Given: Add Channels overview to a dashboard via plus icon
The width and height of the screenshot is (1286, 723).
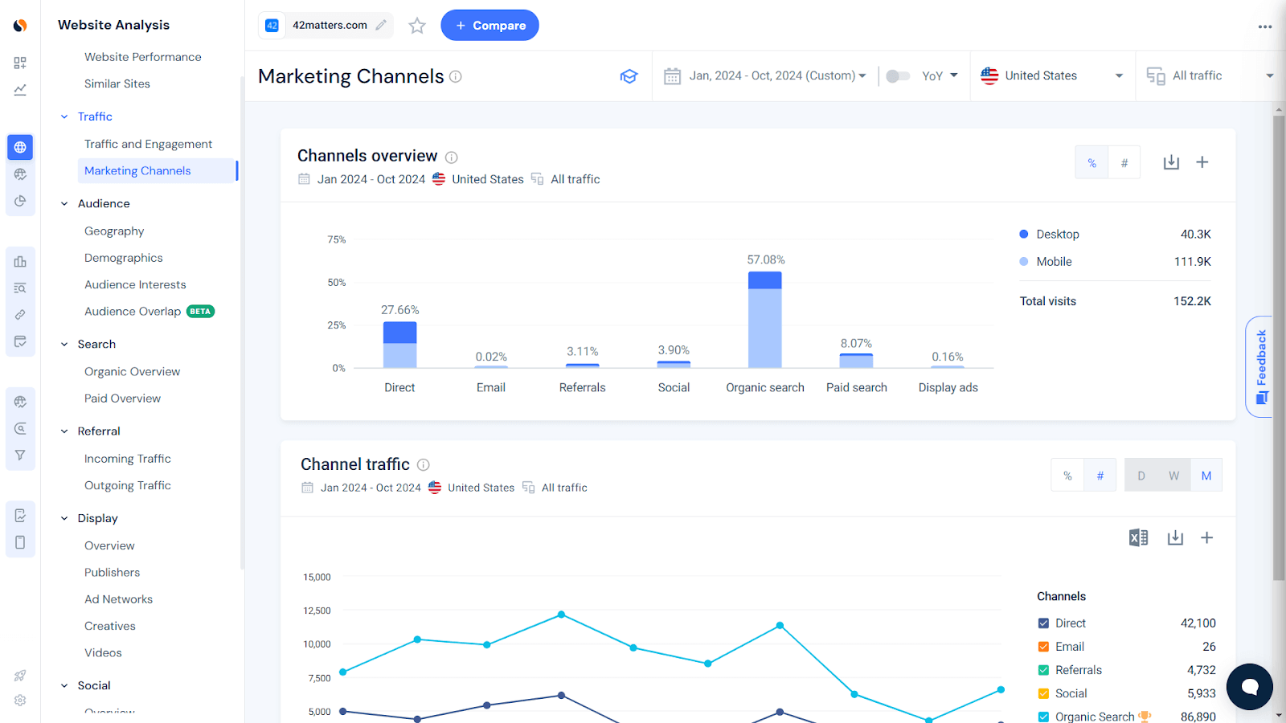Looking at the screenshot, I should pyautogui.click(x=1202, y=161).
